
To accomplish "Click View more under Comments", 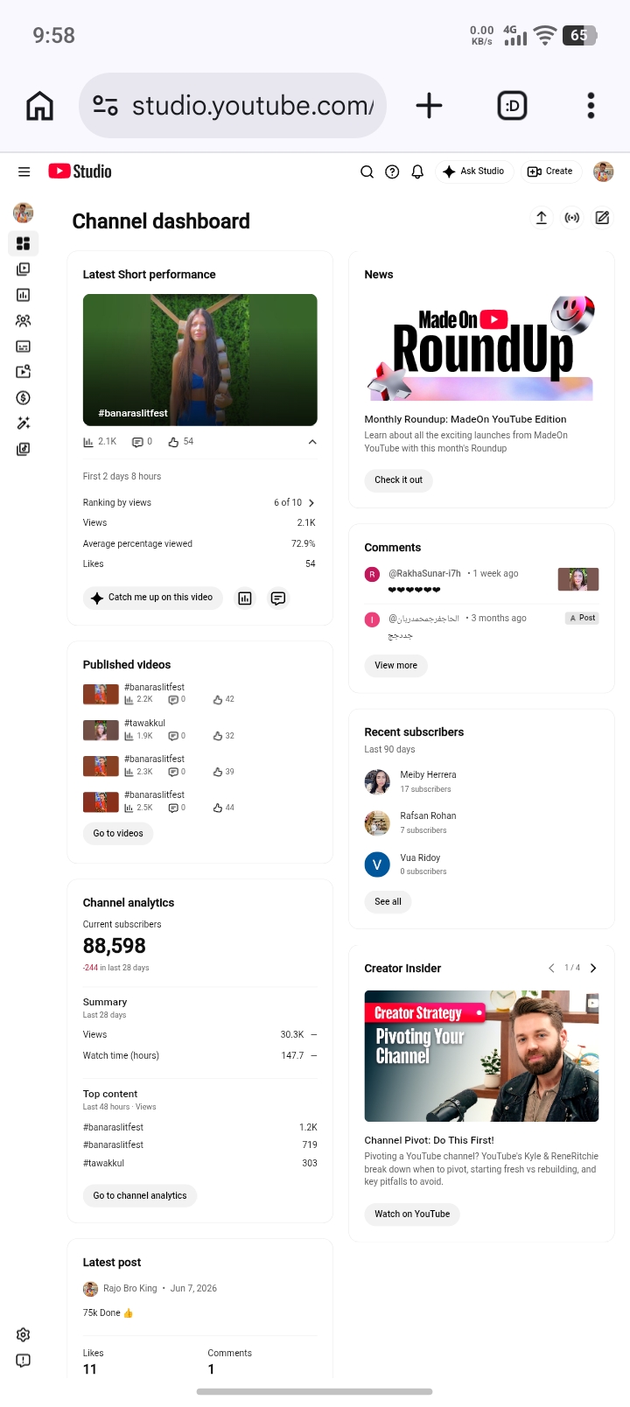I will coord(396,666).
